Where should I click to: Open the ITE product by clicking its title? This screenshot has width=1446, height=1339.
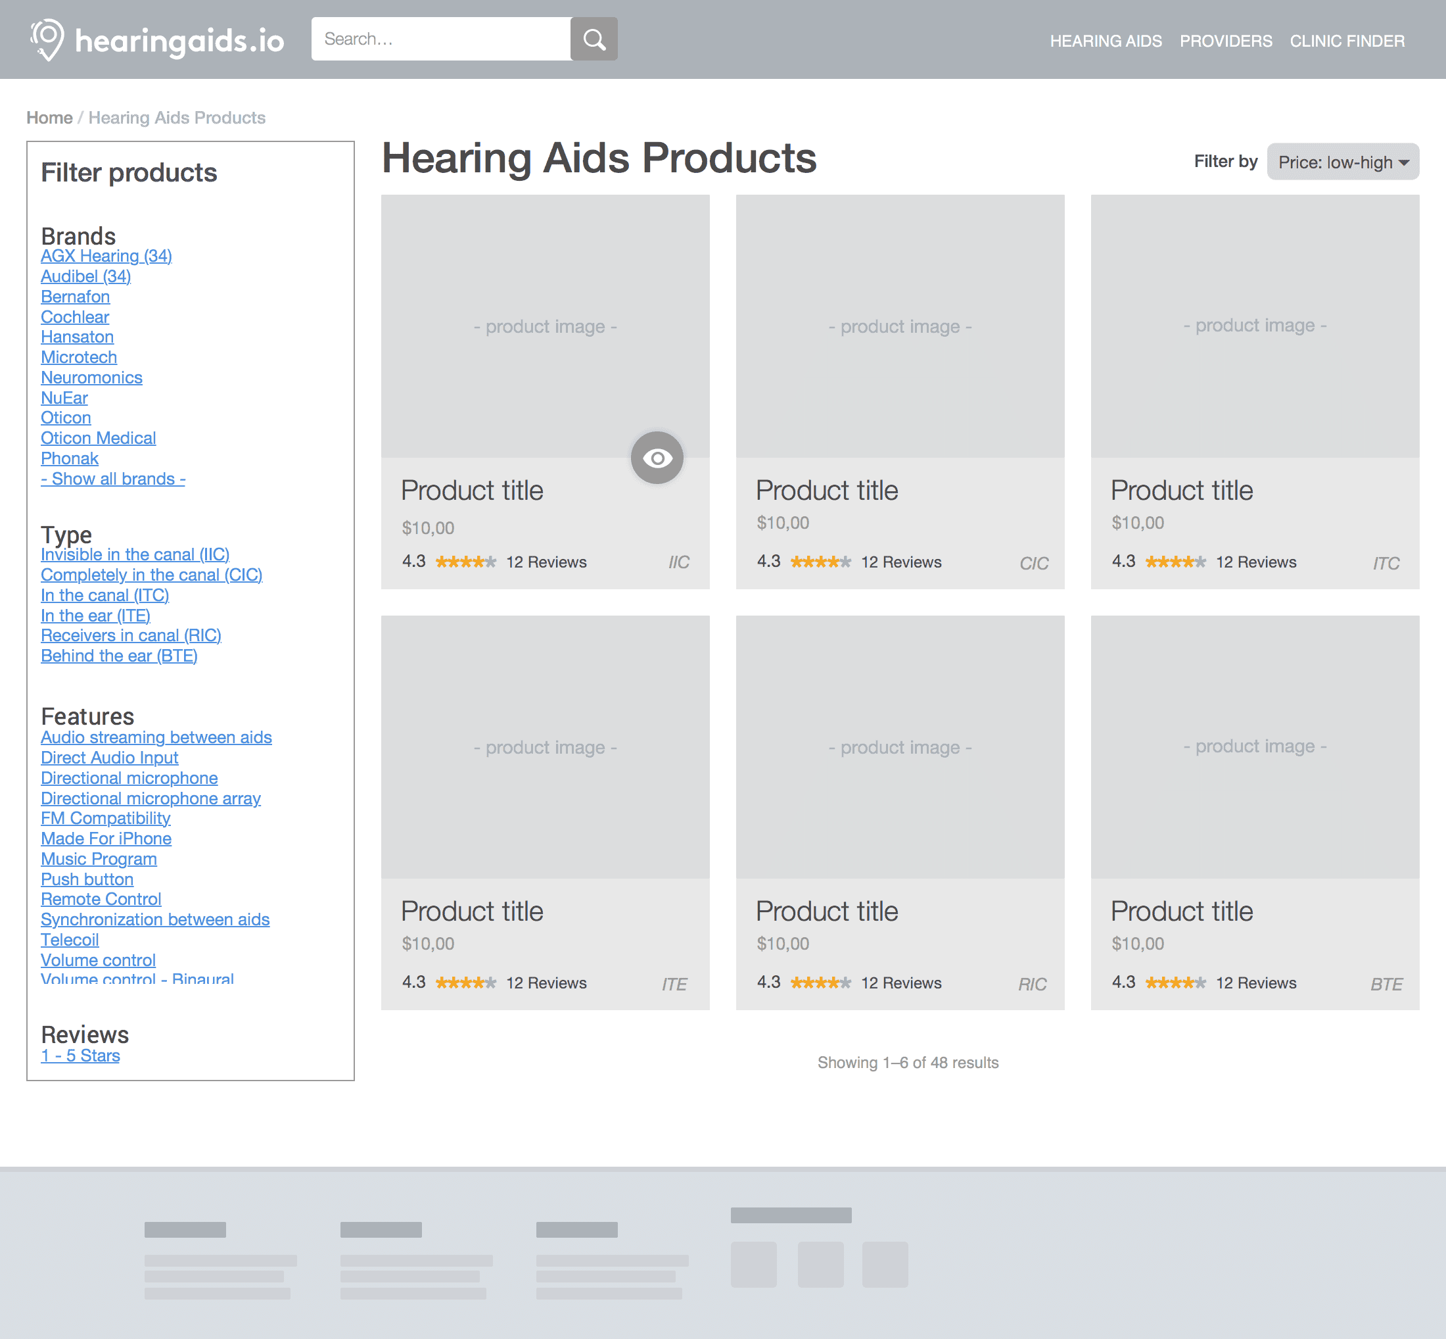pyautogui.click(x=471, y=911)
